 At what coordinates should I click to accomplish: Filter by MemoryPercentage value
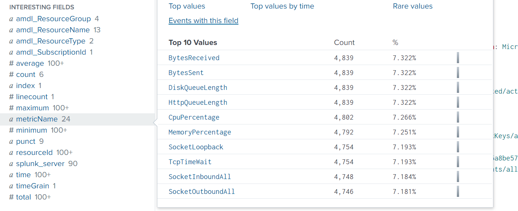point(200,132)
